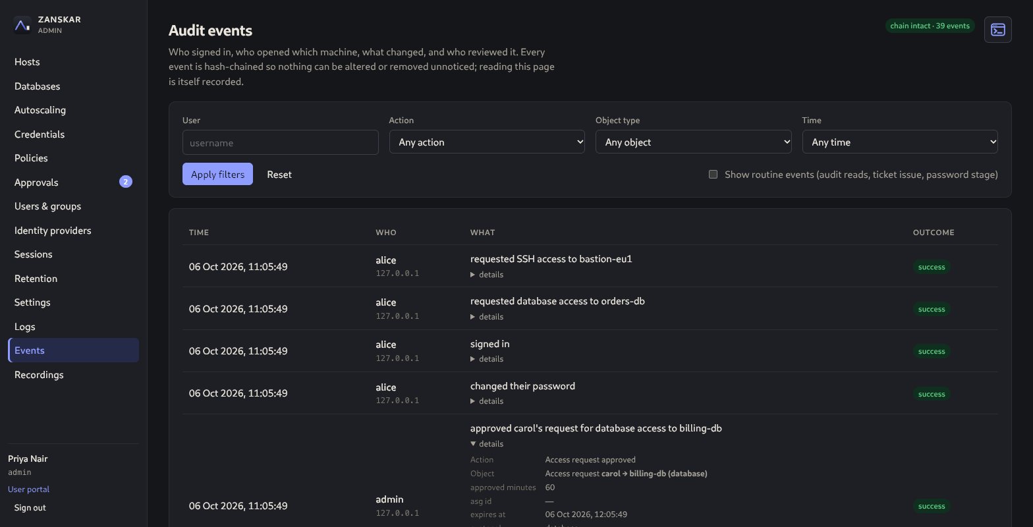This screenshot has width=1033, height=527.
Task: Open Approvals in the sidebar
Action: [73, 182]
